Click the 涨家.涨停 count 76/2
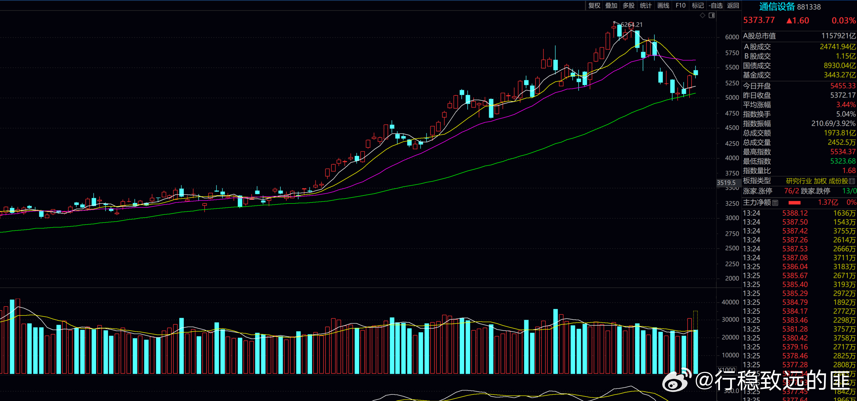The image size is (857, 401). pyautogui.click(x=792, y=191)
